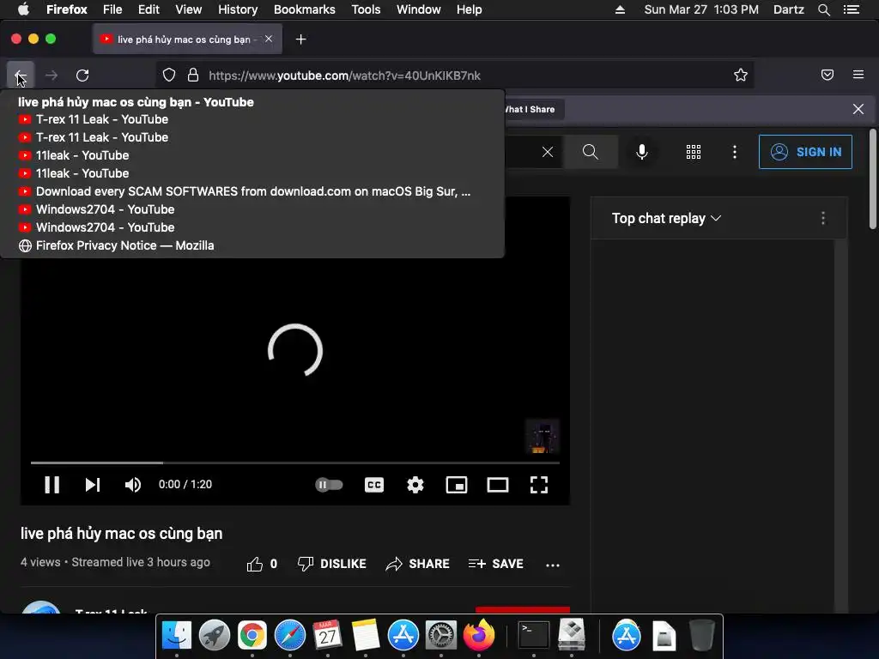Open YouTube settings three-dot menu
Viewport: 879px width, 659px height.
[735, 152]
